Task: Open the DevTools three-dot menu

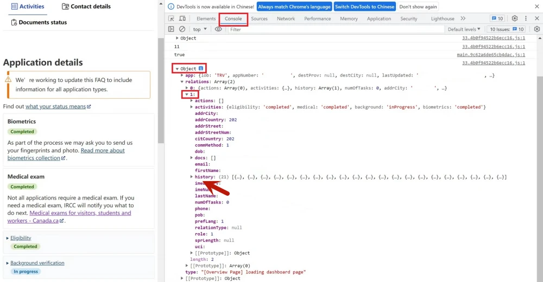Action: [526, 18]
